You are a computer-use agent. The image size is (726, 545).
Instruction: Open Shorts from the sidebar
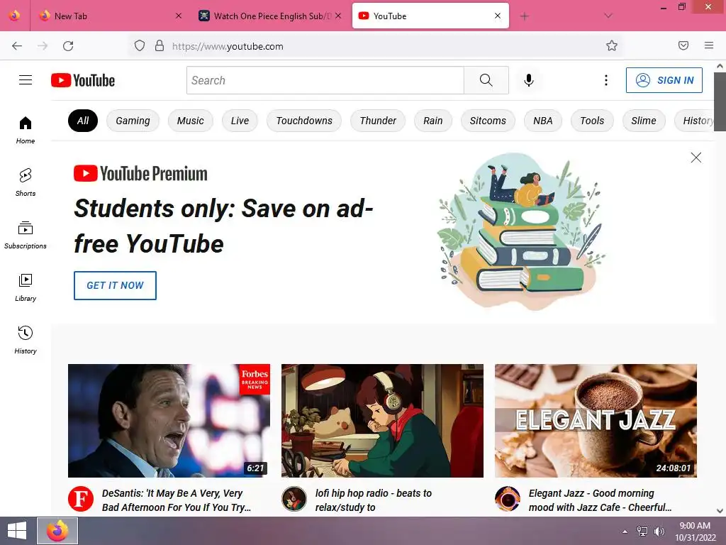[26, 182]
